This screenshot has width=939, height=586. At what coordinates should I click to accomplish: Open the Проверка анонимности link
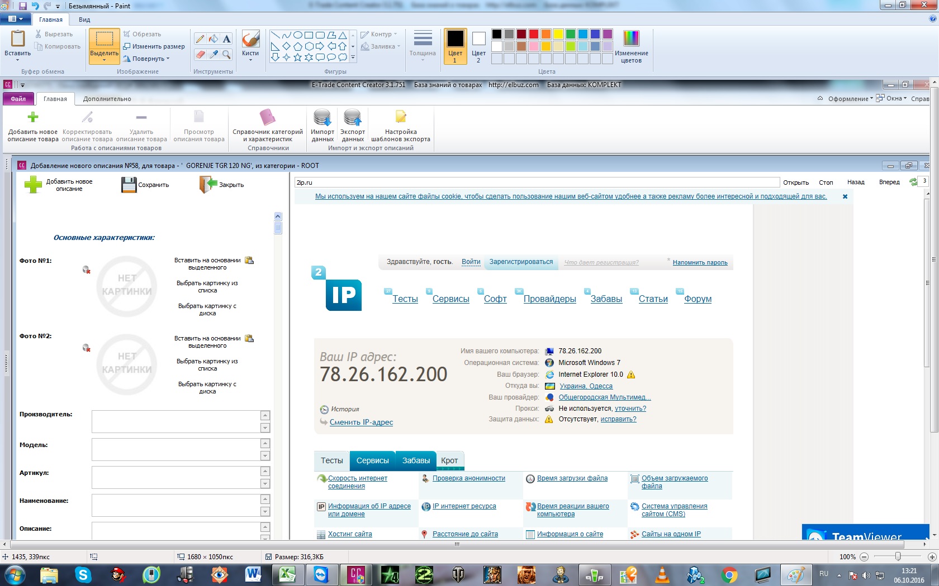pos(469,478)
